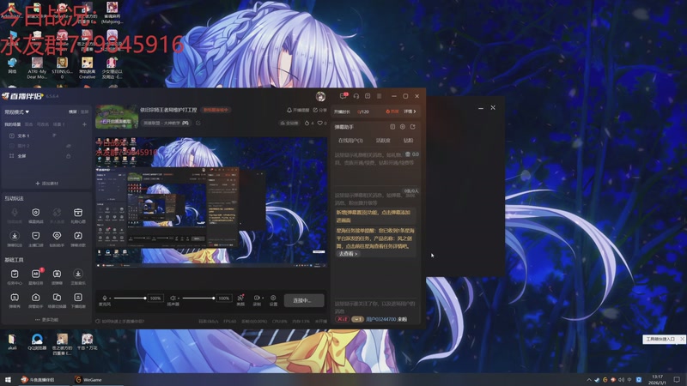Open the 英雄联盟 category chip

pos(166,124)
